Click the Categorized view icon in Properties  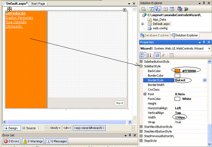tap(143, 55)
